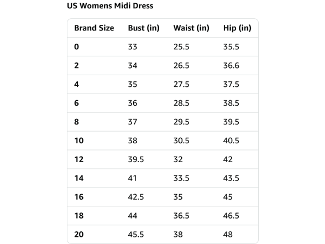Image resolution: width=325 pixels, height=244 pixels.
Task: Click the waist value 28.5 cell
Action: click(181, 103)
